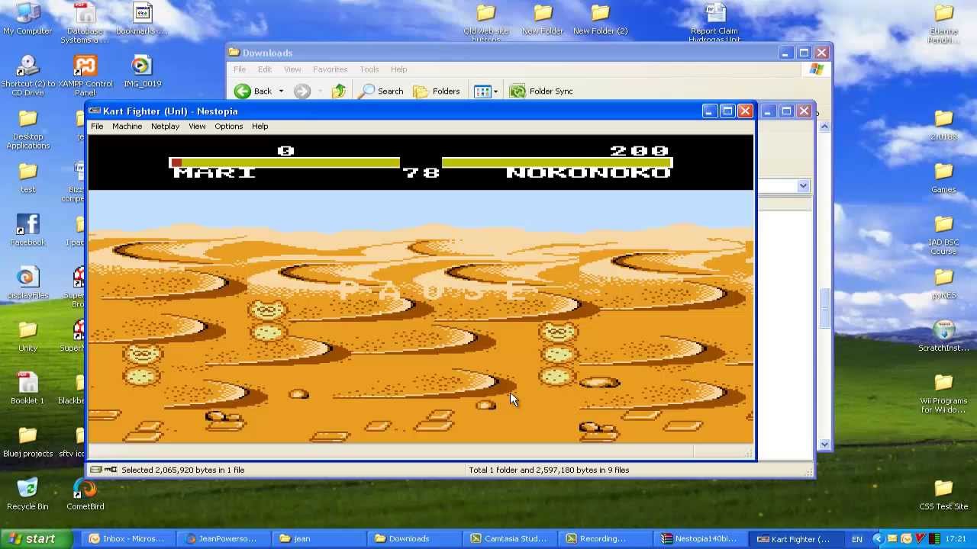Click the Kart Fighter taskbar item
The height and width of the screenshot is (549, 977).
click(x=795, y=538)
